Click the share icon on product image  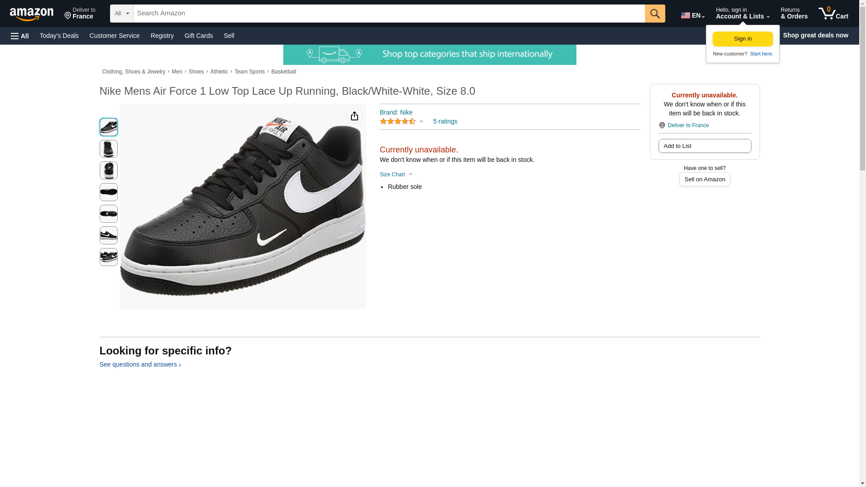(355, 116)
